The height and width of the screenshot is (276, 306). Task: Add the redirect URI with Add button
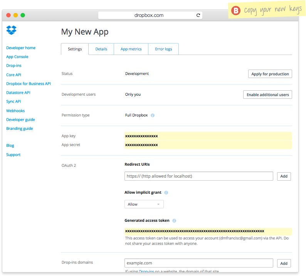point(284,176)
